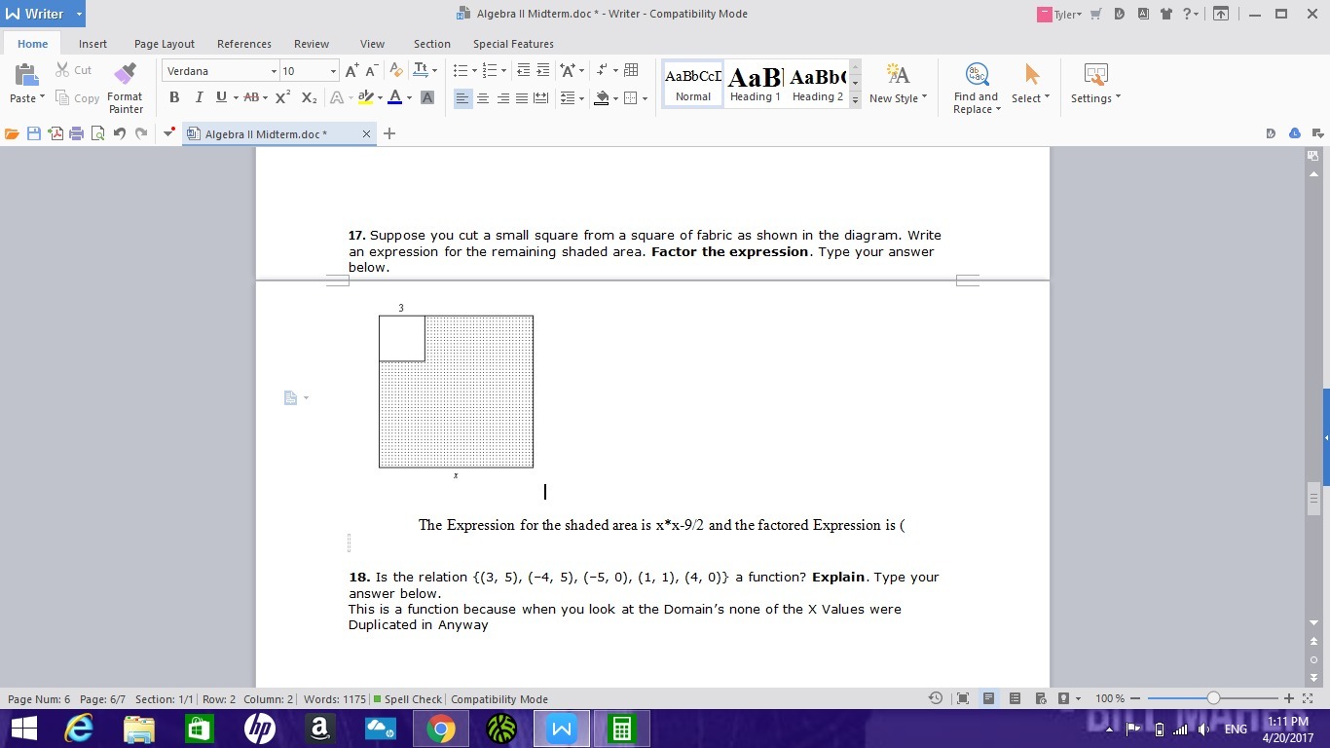Click the Undo arrow icon

(119, 133)
